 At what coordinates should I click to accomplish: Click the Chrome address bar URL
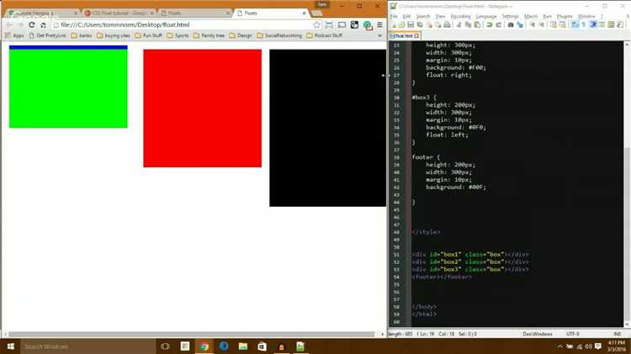pos(125,25)
